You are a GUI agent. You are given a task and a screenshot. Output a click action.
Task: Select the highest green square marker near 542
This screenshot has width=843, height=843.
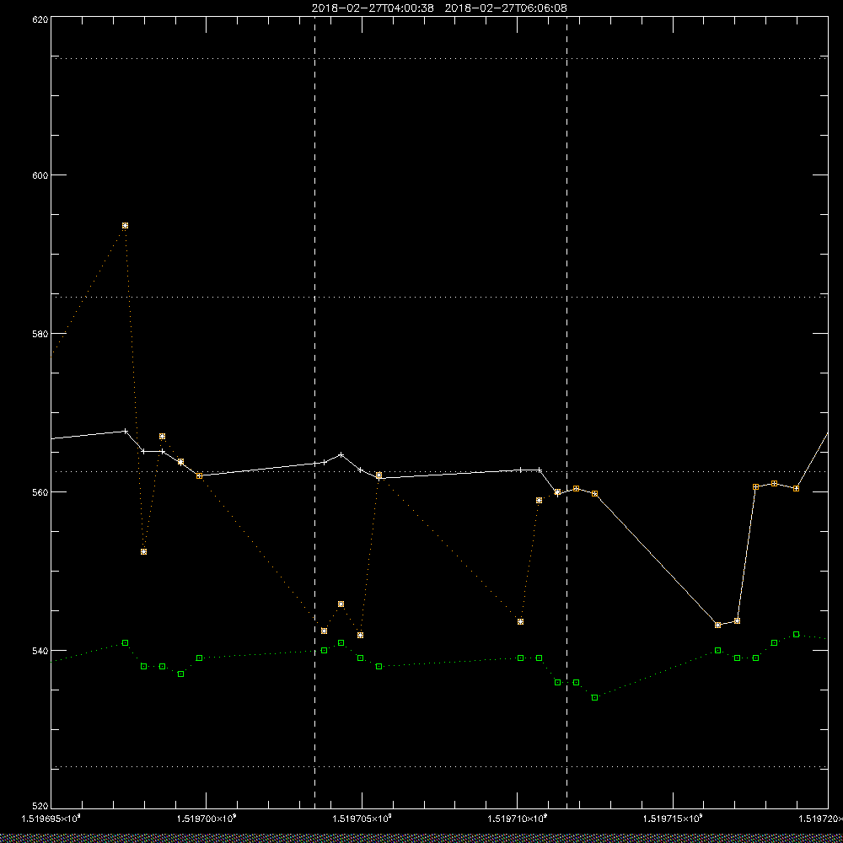[x=797, y=635]
